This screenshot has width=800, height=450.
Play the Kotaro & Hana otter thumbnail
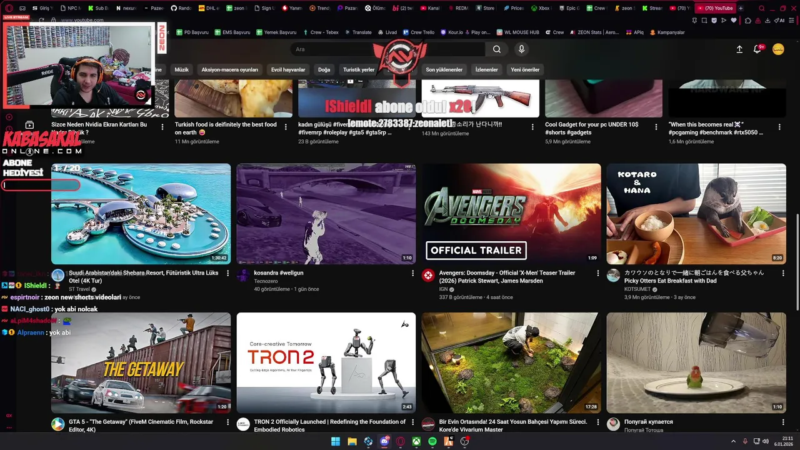click(x=696, y=214)
